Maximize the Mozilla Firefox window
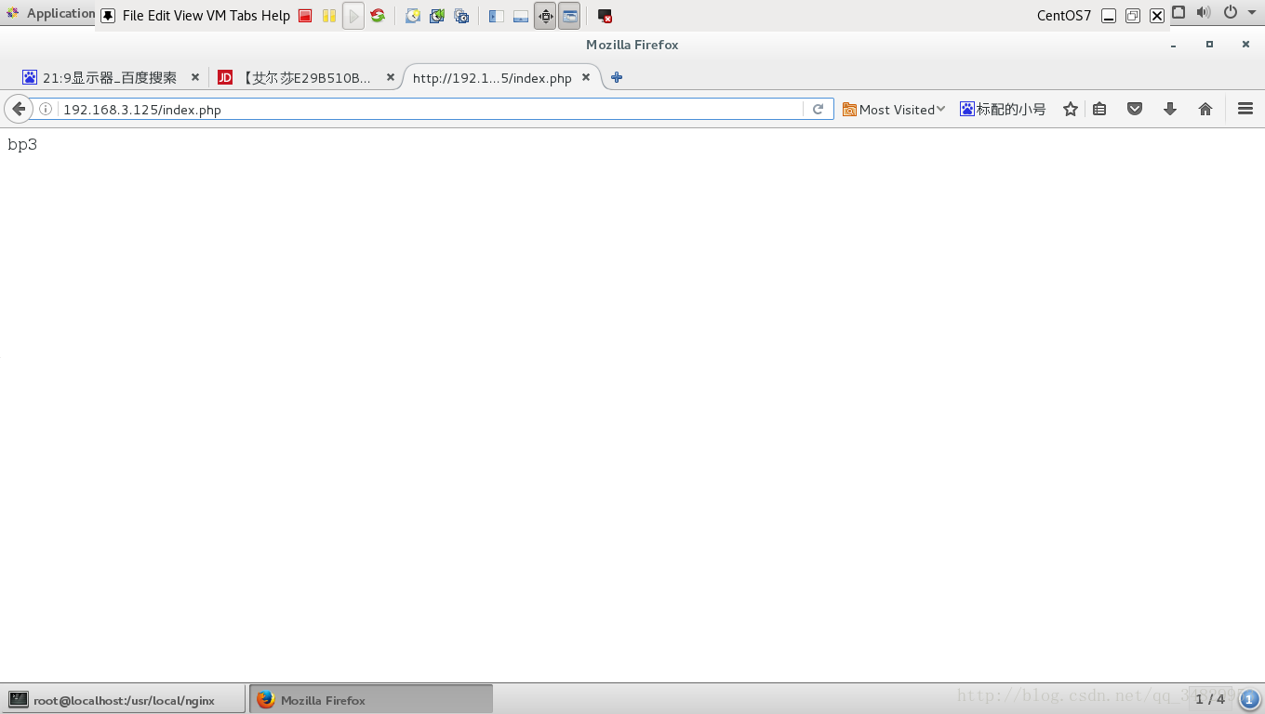 point(1209,44)
